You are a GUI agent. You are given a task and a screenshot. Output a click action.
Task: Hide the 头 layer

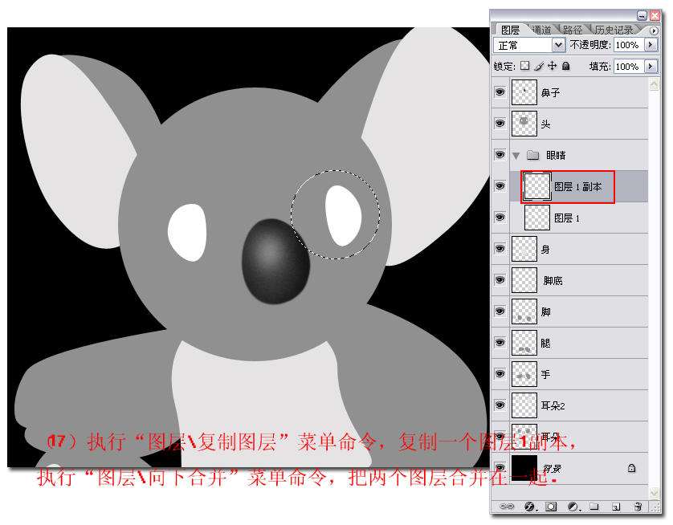click(x=500, y=123)
